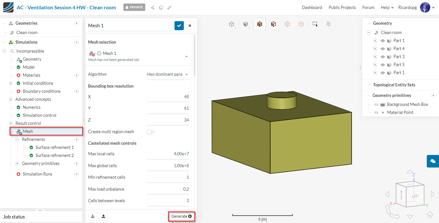
Task: Select Surface refinement 1 in tree
Action: pos(54,147)
